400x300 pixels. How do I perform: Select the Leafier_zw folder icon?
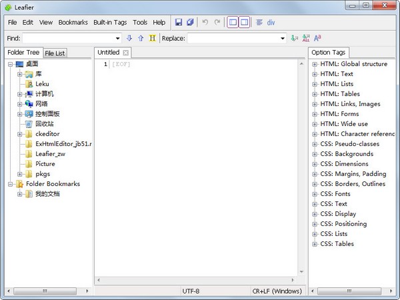click(29, 154)
